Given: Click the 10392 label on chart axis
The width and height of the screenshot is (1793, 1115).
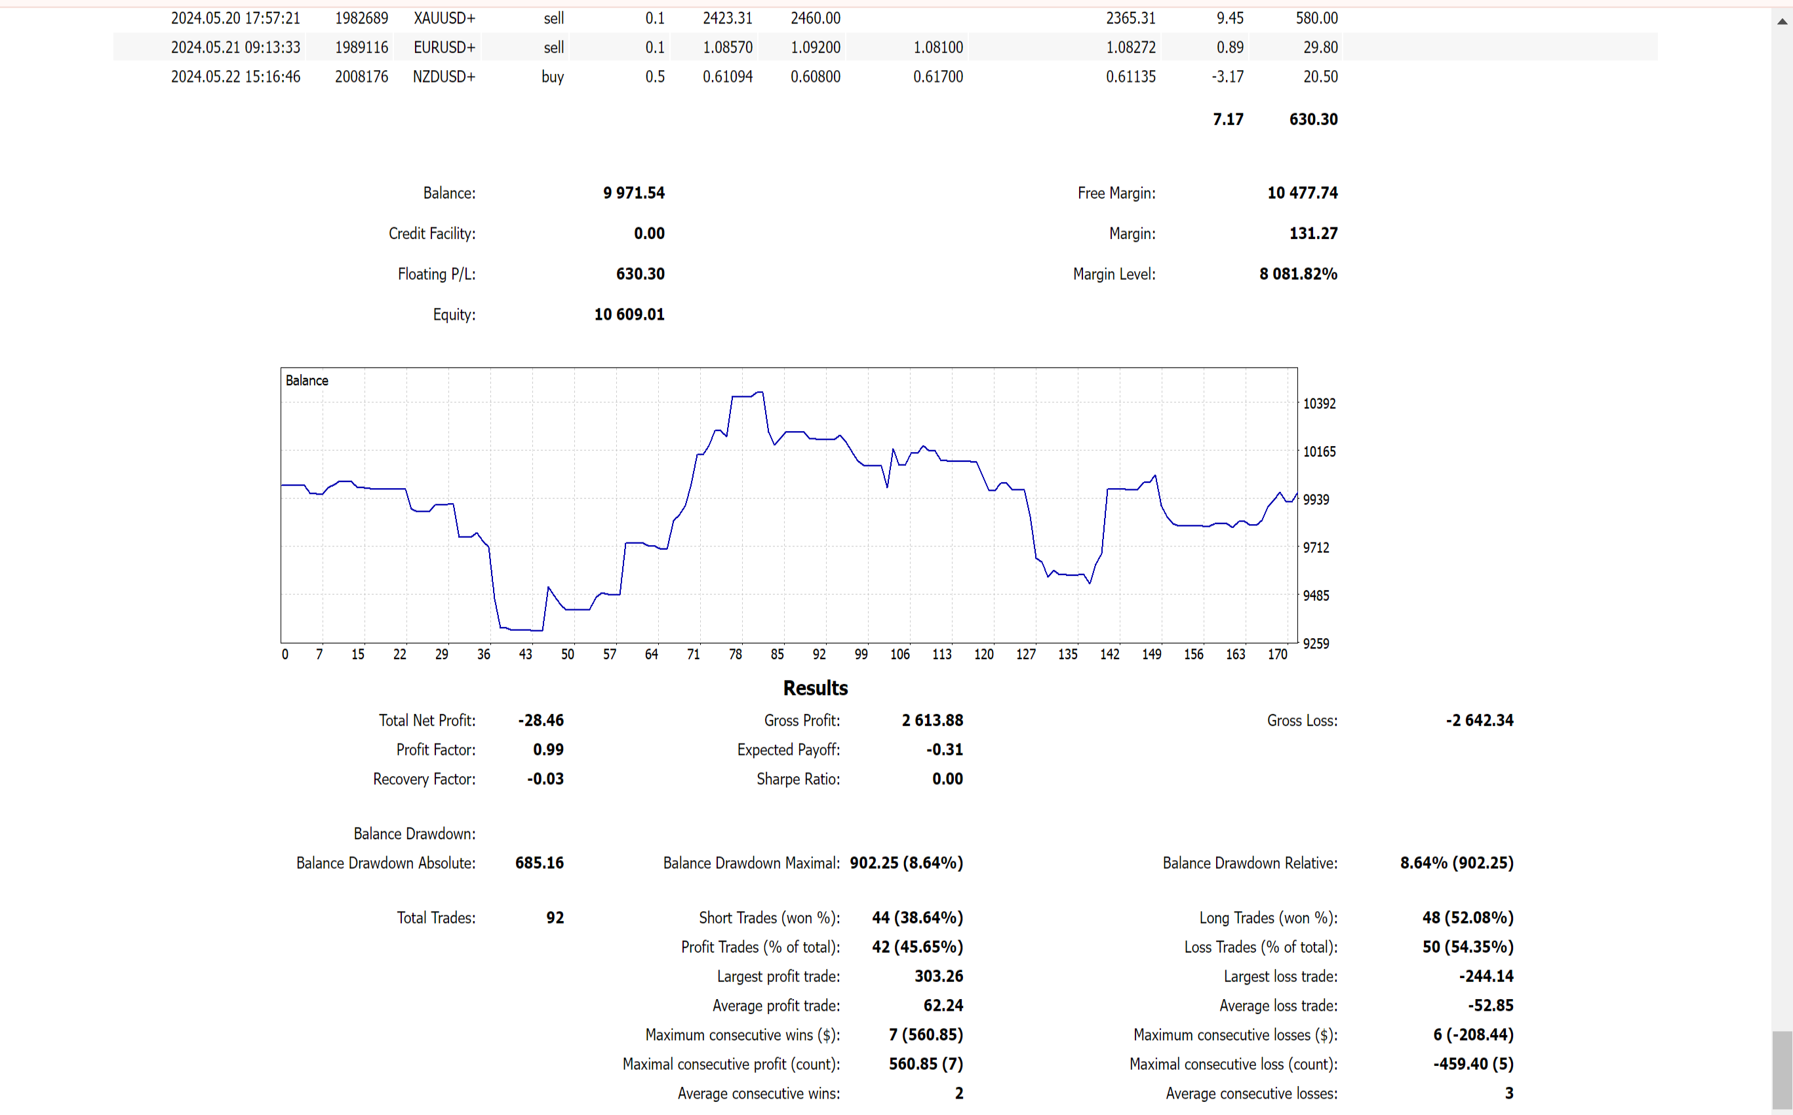Looking at the screenshot, I should click(x=1319, y=404).
